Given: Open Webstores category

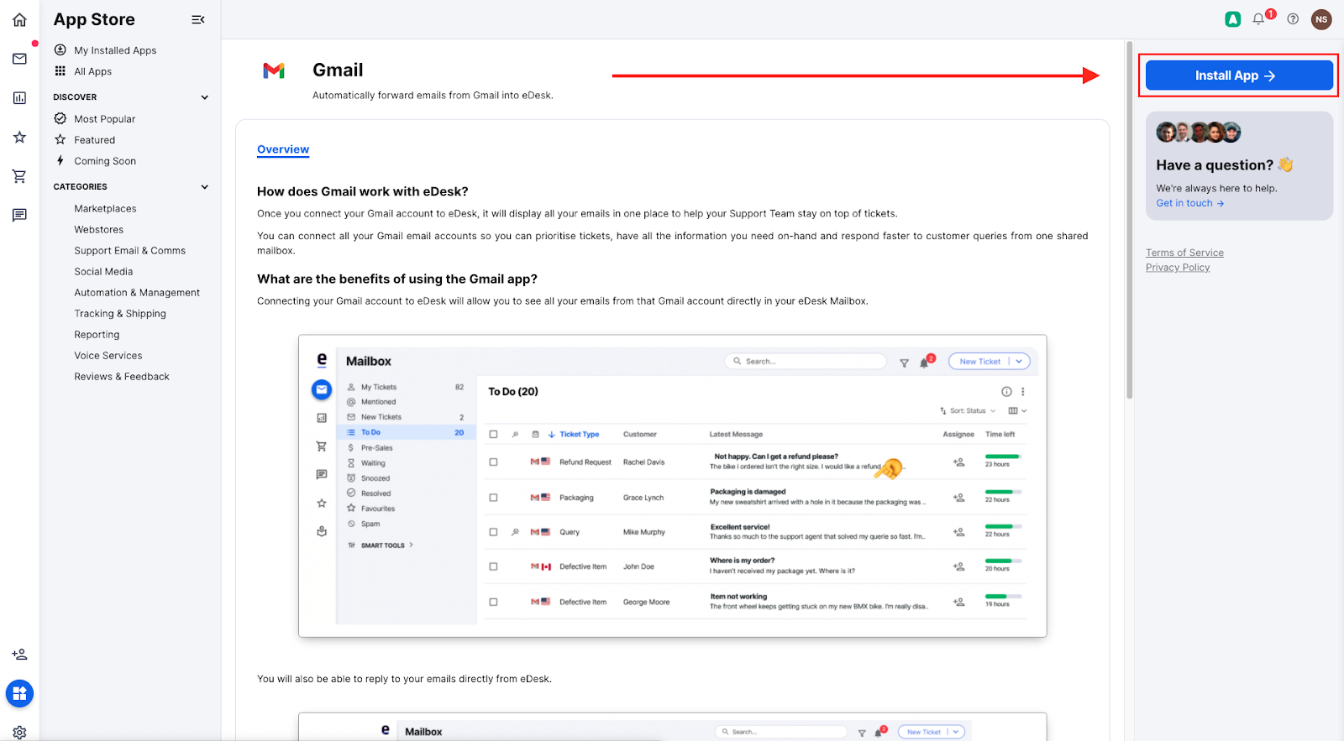Looking at the screenshot, I should tap(98, 230).
